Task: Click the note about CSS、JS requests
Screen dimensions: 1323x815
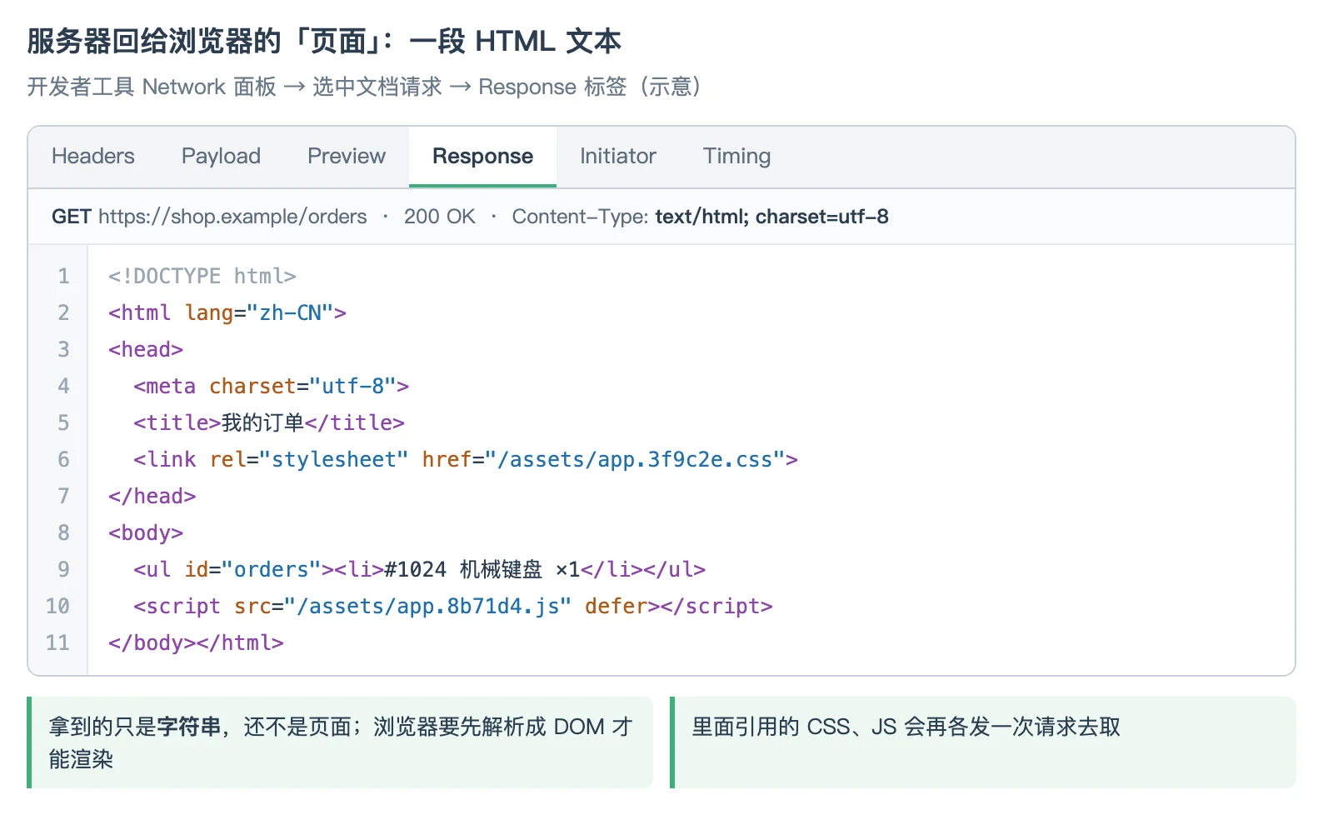Action: pos(983,742)
